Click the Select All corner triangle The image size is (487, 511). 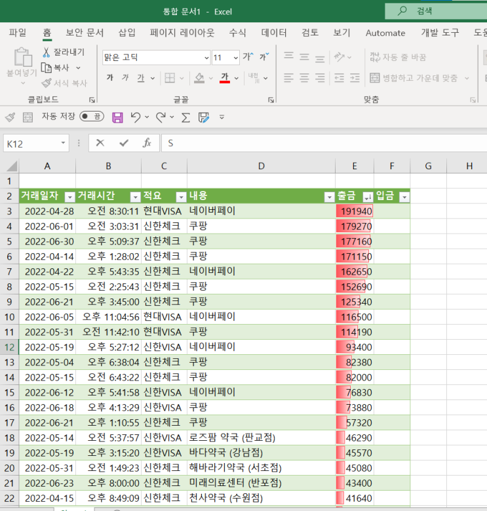click(x=12, y=166)
